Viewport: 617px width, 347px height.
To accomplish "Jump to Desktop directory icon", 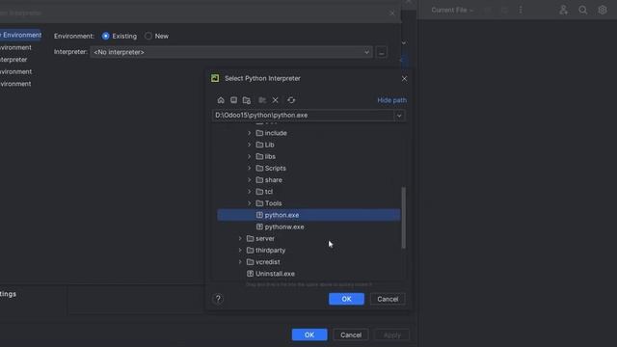I will click(x=233, y=100).
